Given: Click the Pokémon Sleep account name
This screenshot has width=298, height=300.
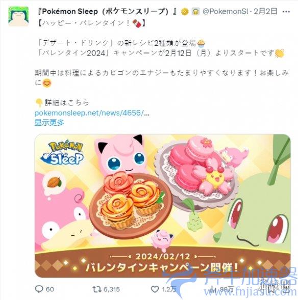Looking at the screenshot, I should [x=107, y=12].
